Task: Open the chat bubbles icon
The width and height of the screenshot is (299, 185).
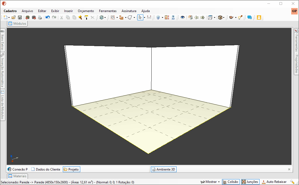Action: coord(249,17)
